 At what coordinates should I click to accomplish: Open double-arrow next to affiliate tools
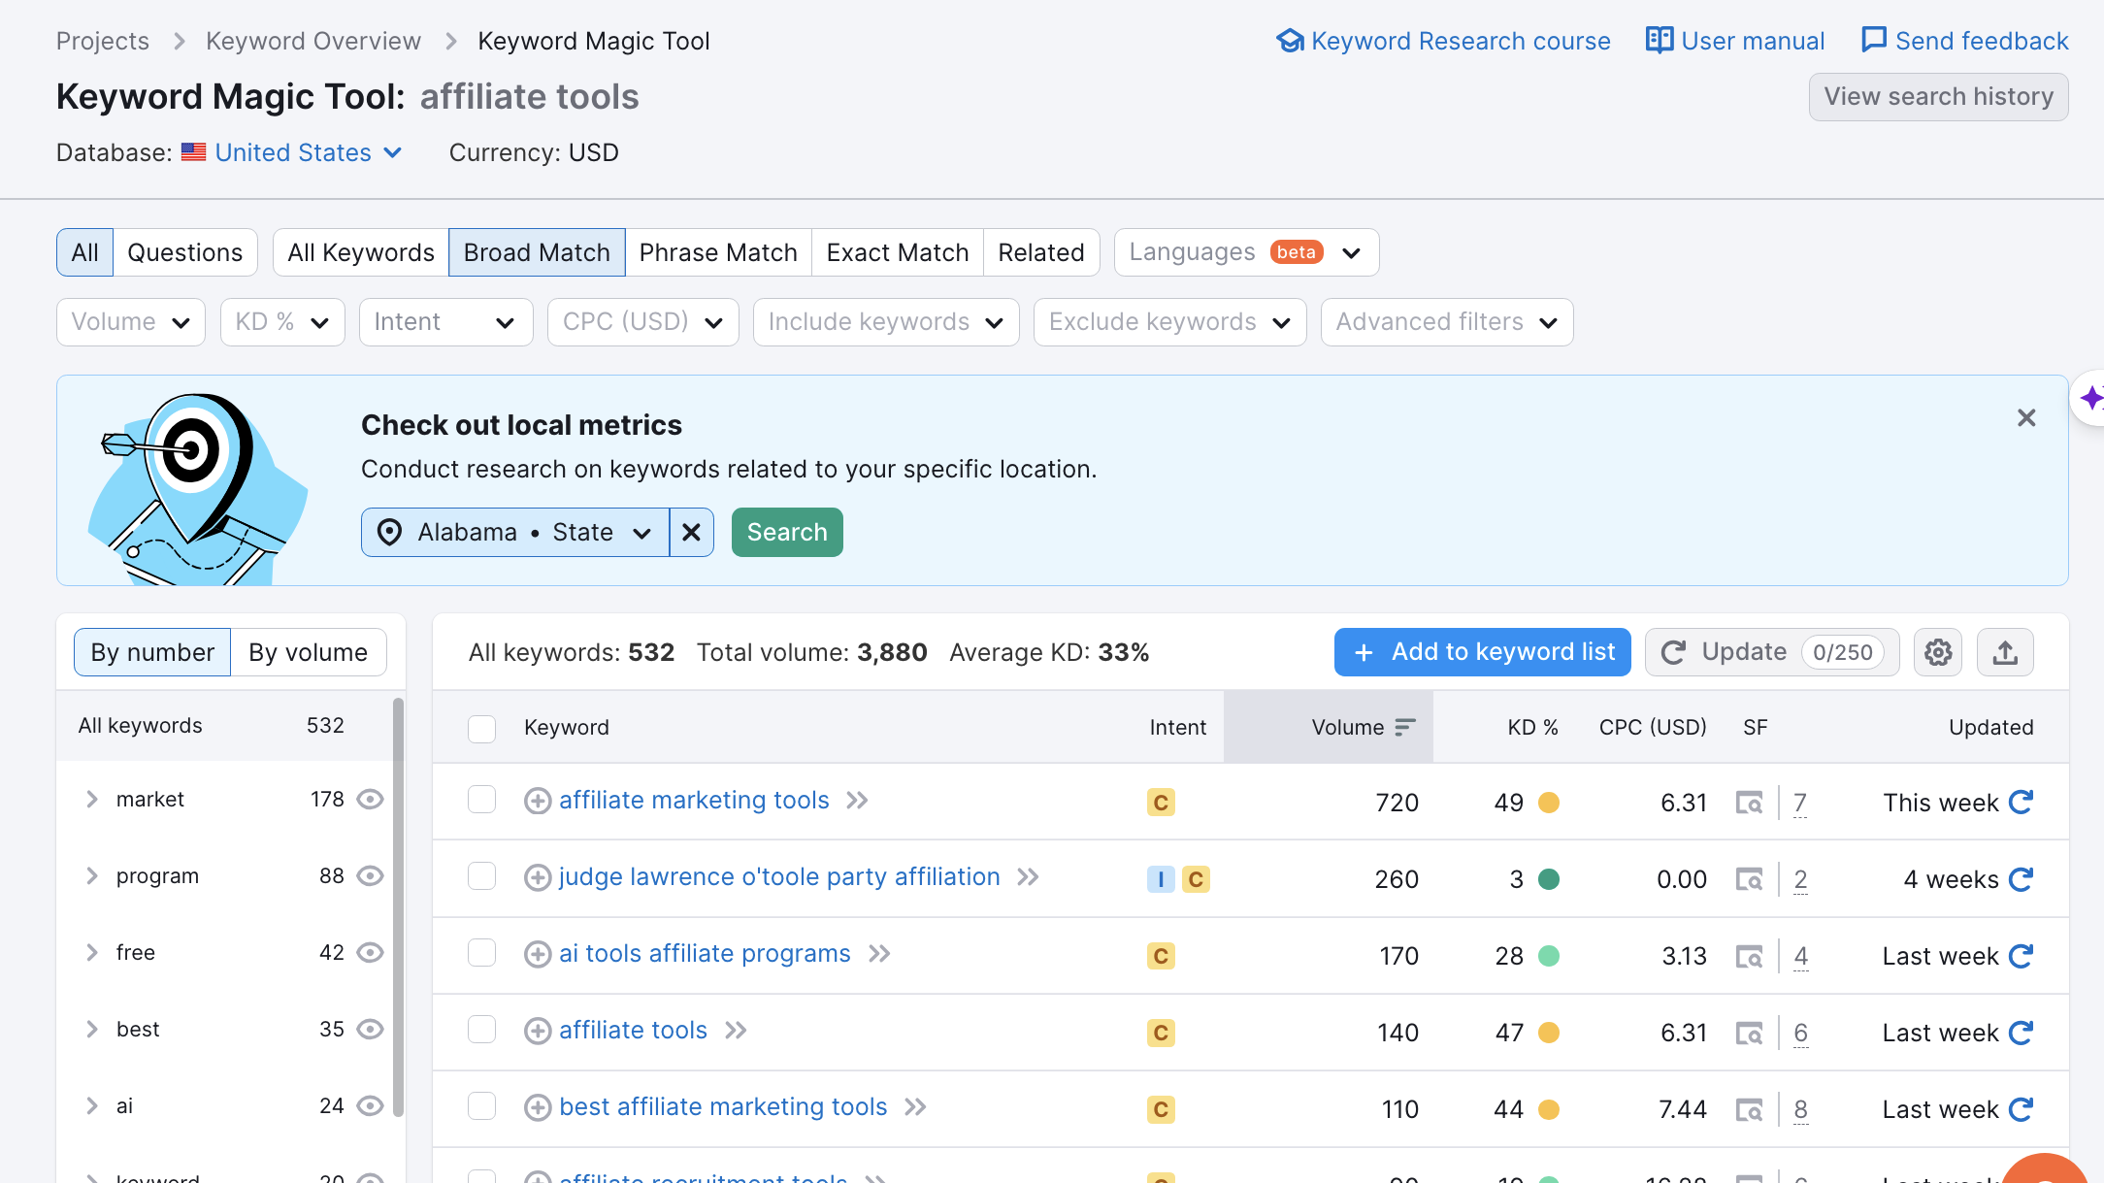[736, 1031]
